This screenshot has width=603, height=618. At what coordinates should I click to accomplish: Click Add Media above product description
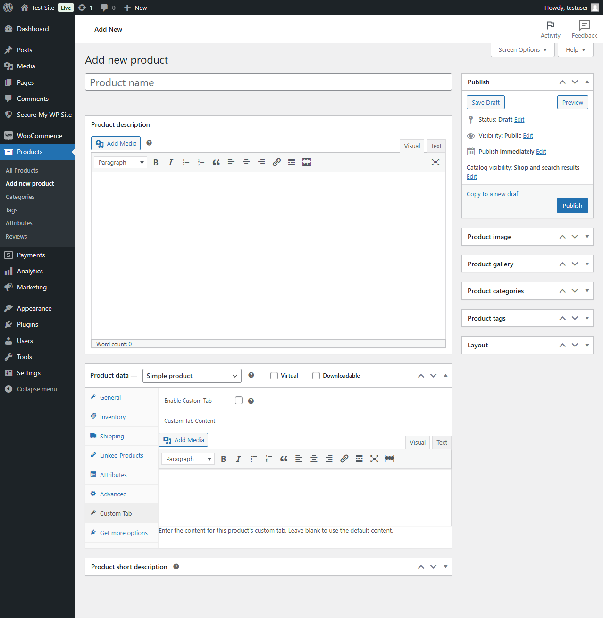[116, 143]
